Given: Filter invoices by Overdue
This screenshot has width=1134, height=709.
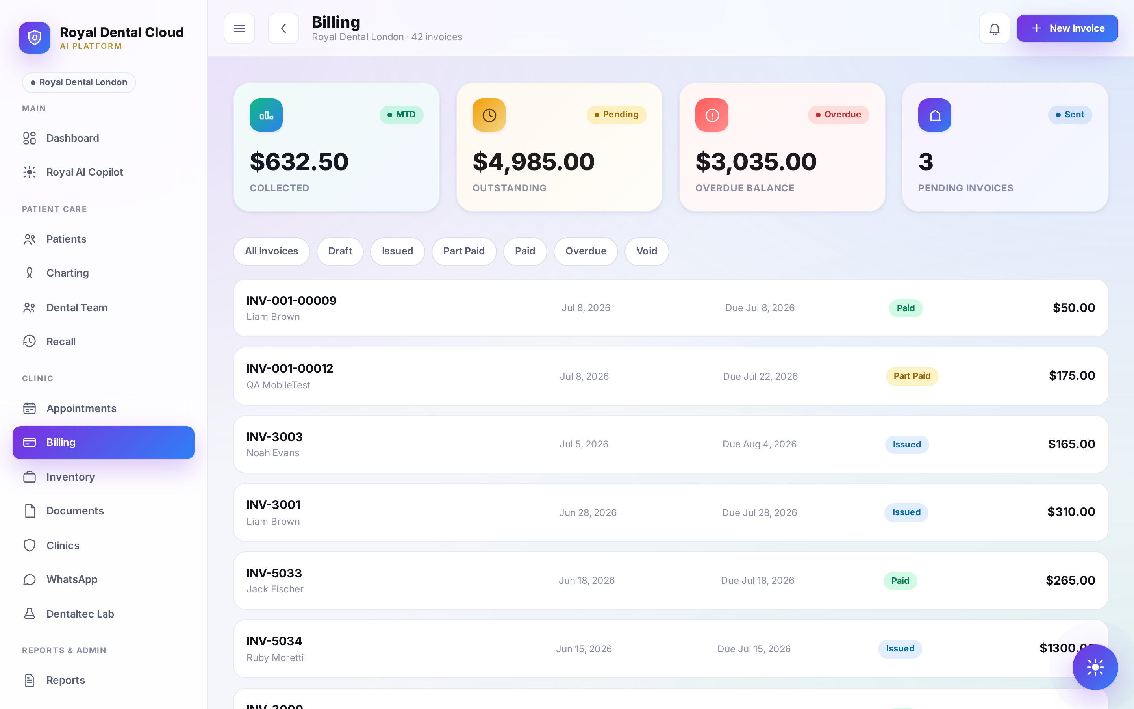Looking at the screenshot, I should coord(586,251).
